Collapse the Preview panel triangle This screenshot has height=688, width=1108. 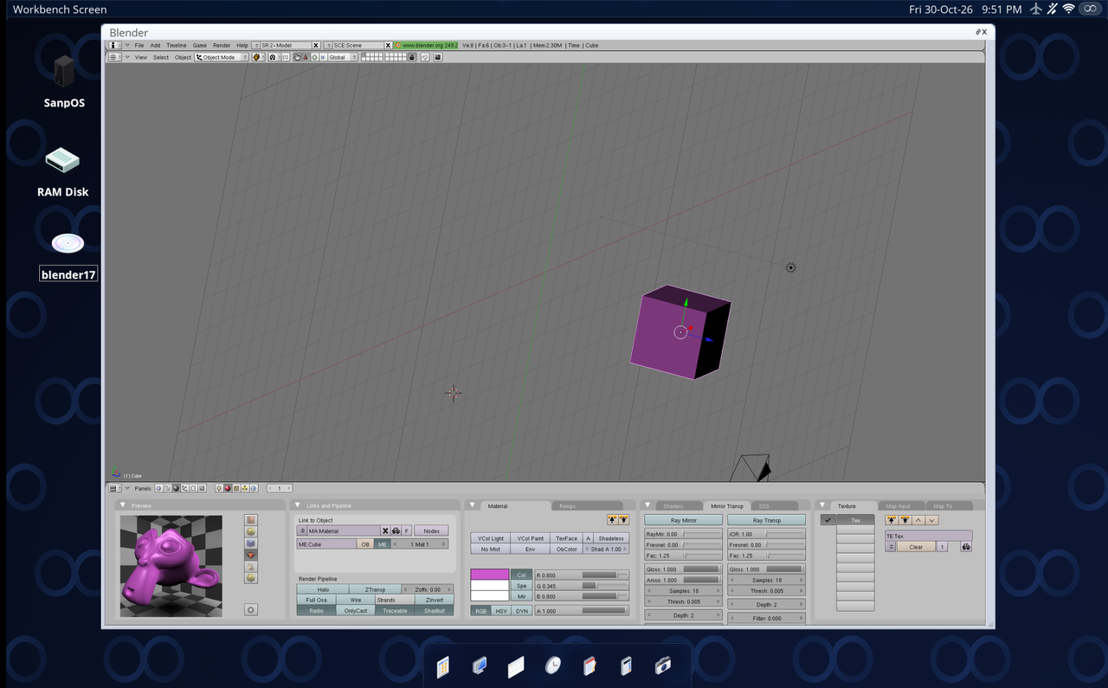(x=123, y=505)
